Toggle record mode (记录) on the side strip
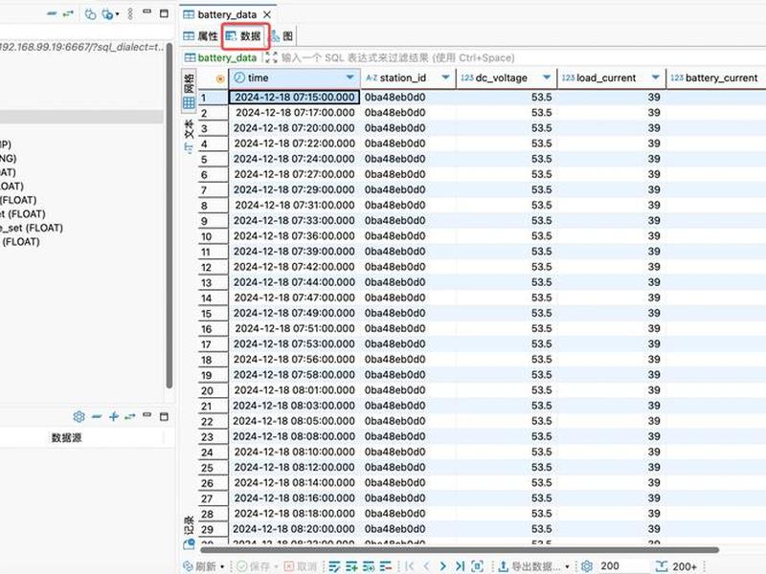Image resolution: width=766 pixels, height=574 pixels. [x=189, y=532]
